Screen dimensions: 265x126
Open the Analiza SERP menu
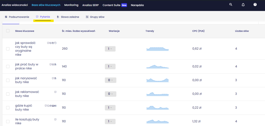point(90,5)
